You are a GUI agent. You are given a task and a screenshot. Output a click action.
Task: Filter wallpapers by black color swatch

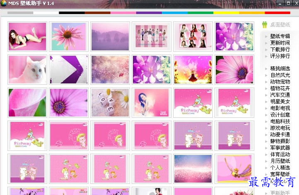click(72, 13)
